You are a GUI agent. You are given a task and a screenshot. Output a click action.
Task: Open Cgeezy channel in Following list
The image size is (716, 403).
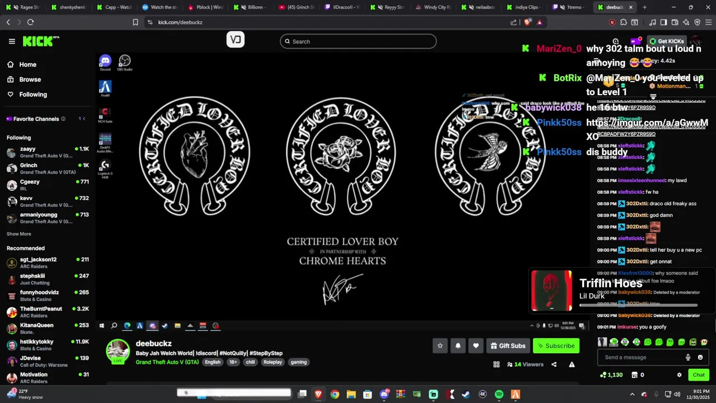click(48, 185)
